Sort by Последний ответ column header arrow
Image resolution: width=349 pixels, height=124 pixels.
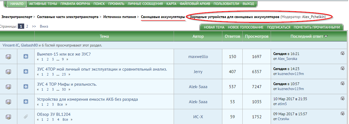coord(326,36)
